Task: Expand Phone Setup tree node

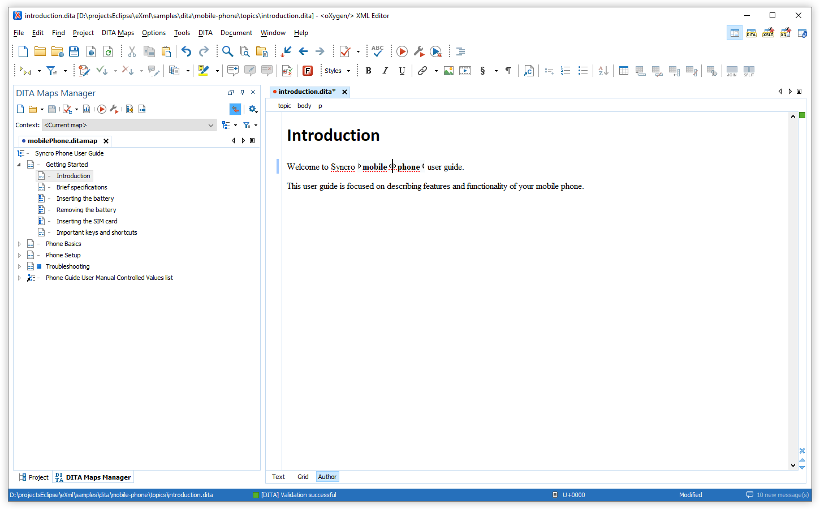Action: (x=19, y=255)
